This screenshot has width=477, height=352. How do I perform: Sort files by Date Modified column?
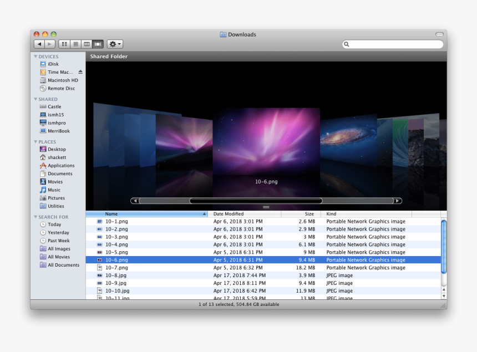[x=245, y=214]
